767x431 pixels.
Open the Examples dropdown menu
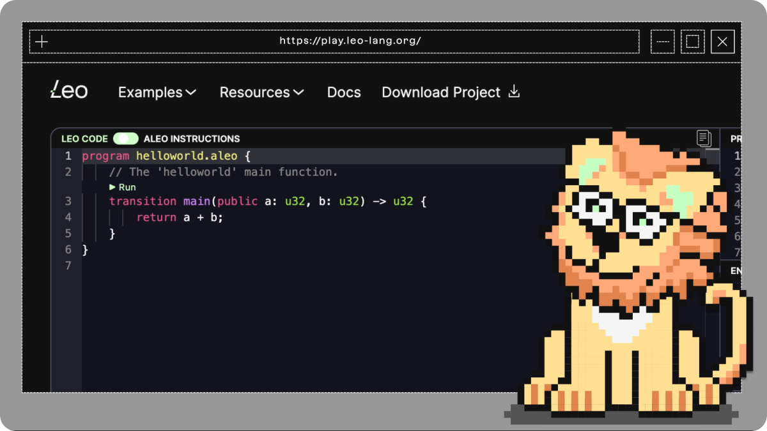[x=157, y=93]
